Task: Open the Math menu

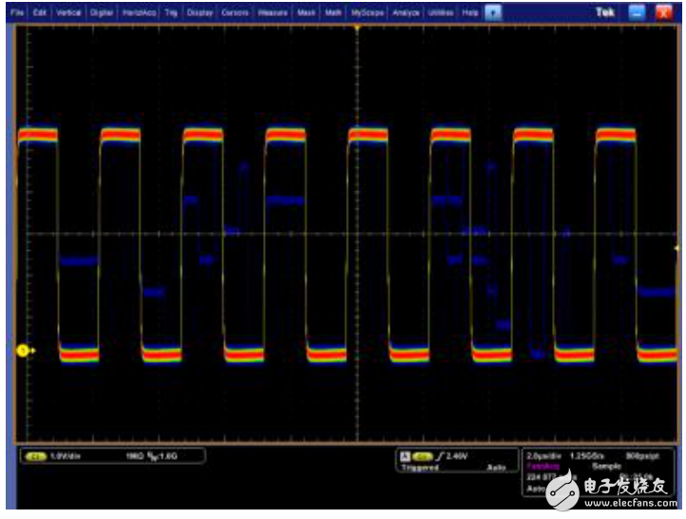Action: [333, 14]
